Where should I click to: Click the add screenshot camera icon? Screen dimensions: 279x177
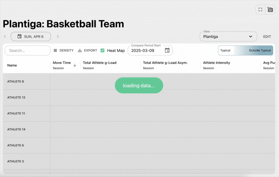click(270, 10)
